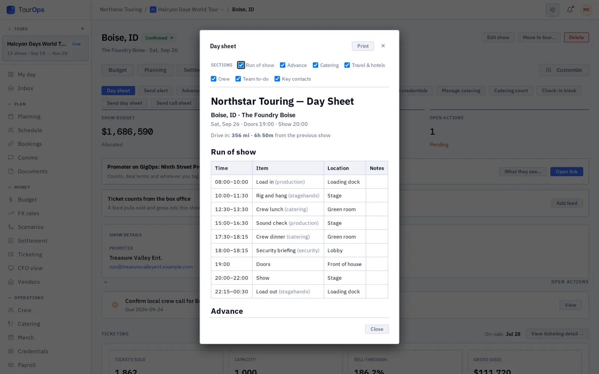Email ops@treasurevalleyent.example.com link

pos(151,267)
